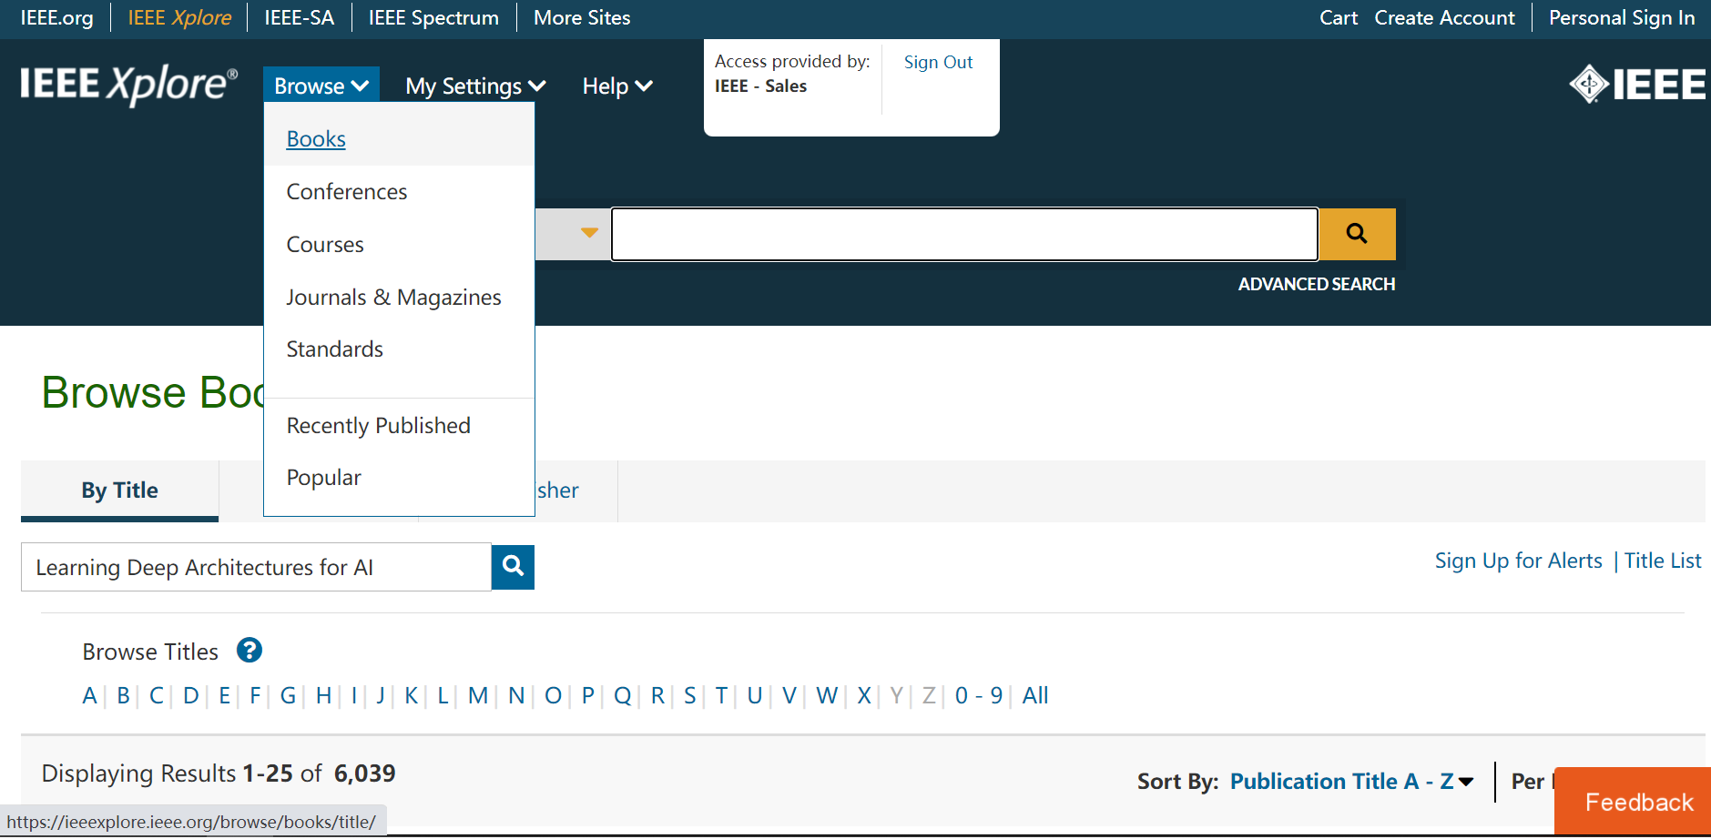Click the blue book title search icon
The width and height of the screenshot is (1711, 839).
(x=513, y=567)
